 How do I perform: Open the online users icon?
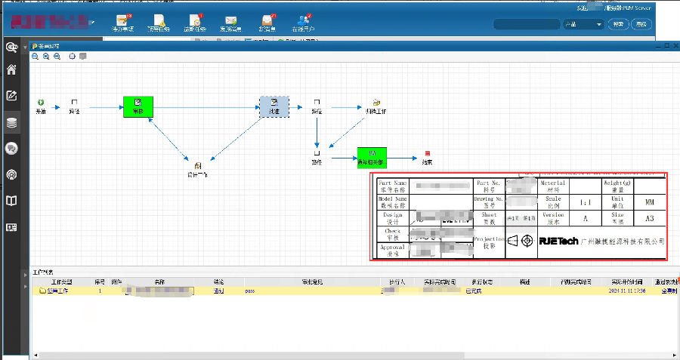(302, 22)
